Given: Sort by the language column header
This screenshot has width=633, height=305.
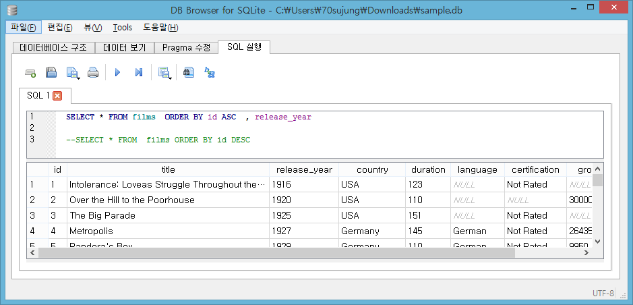Looking at the screenshot, I should 477,169.
